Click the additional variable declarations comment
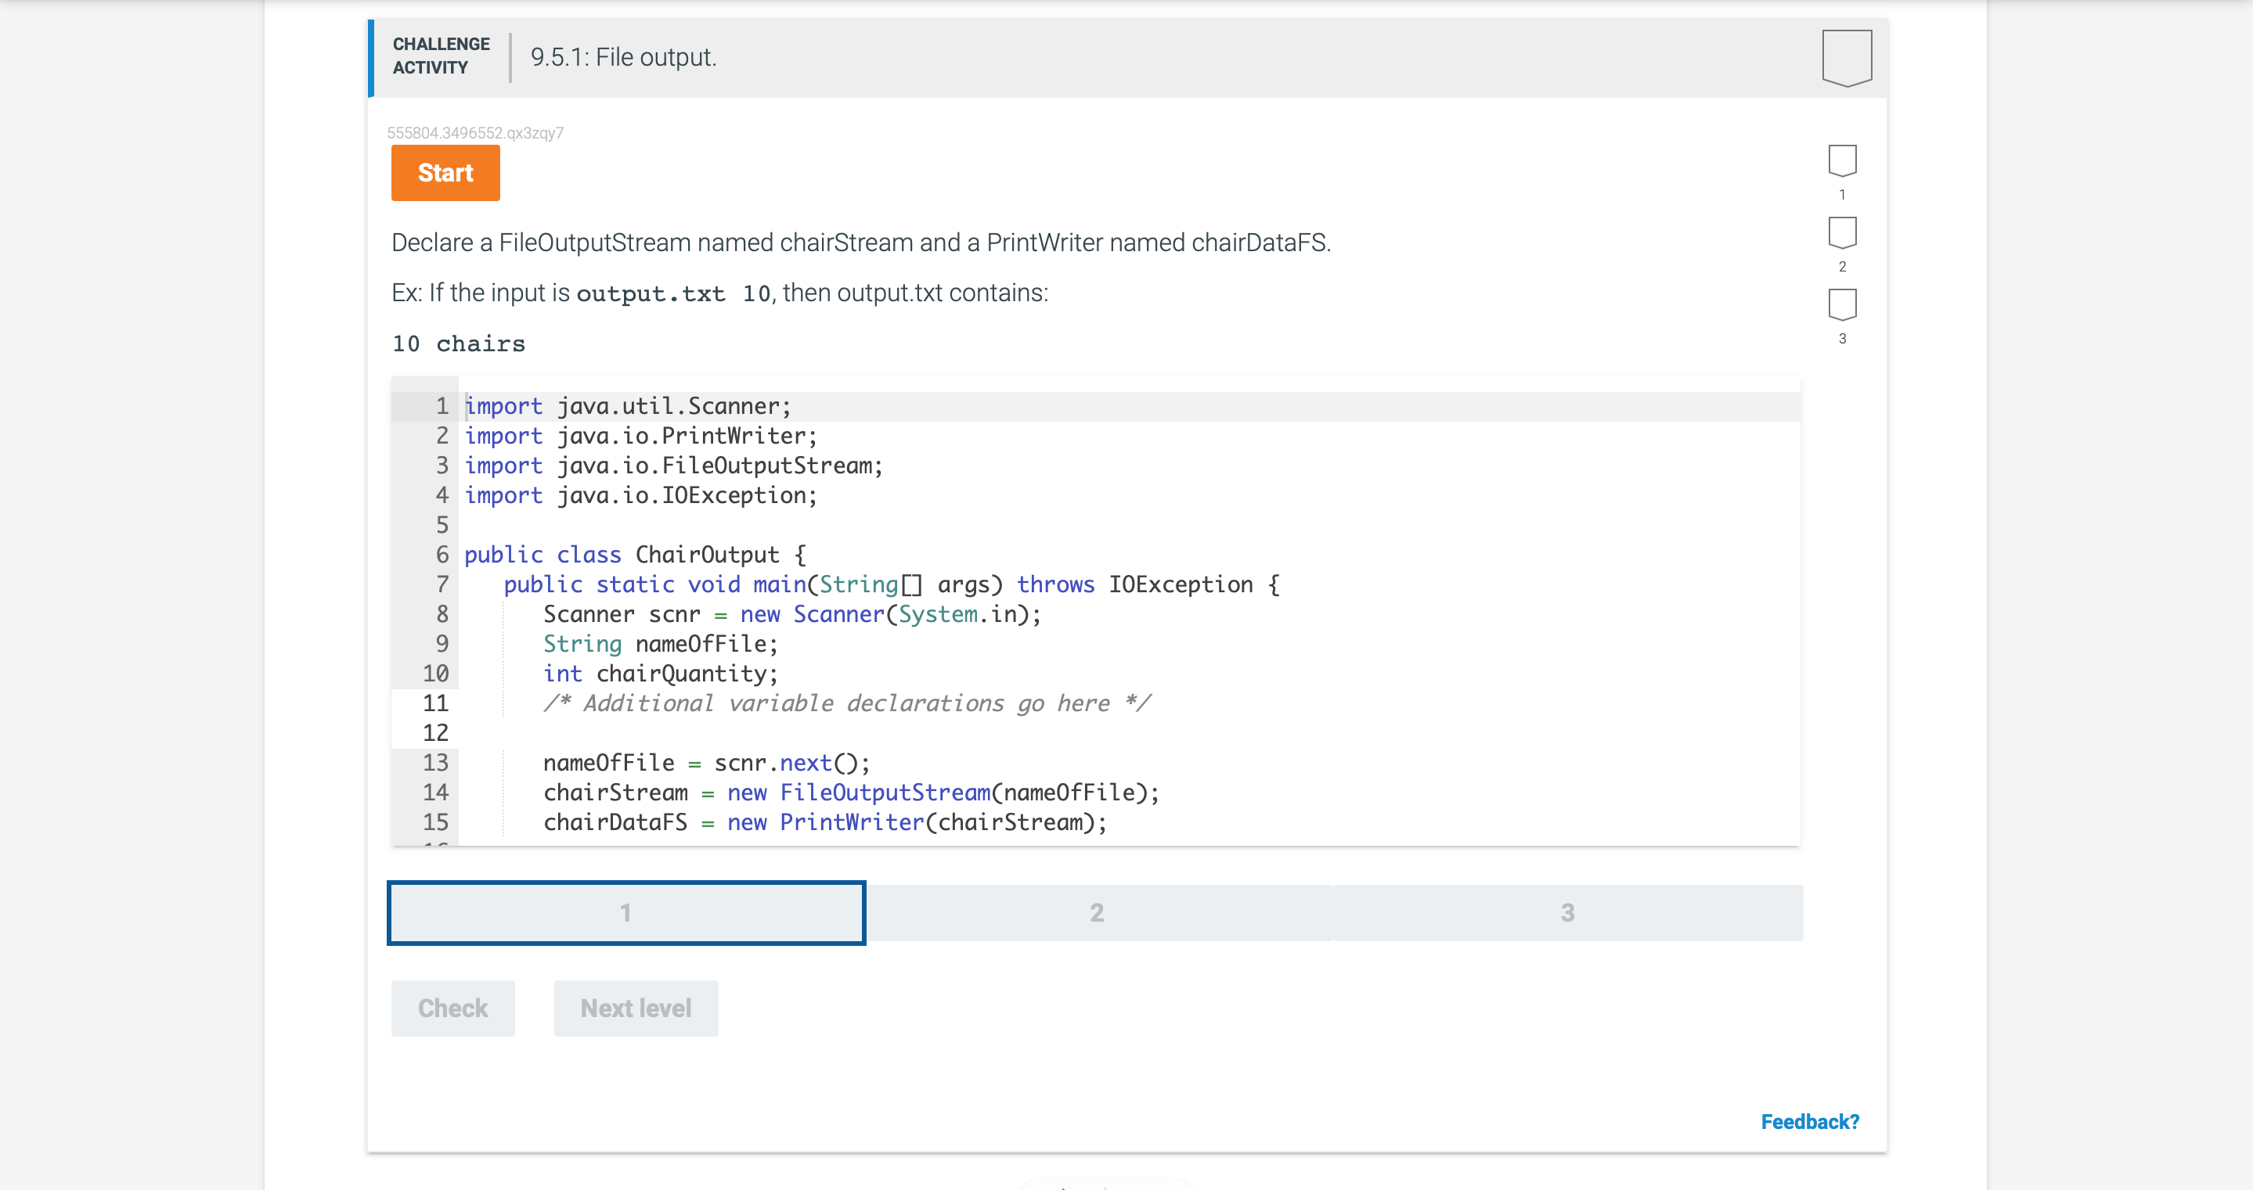The image size is (2253, 1190). click(846, 703)
